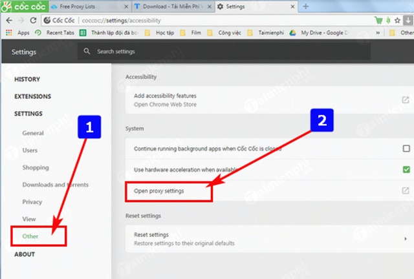The image size is (414, 279).
Task: Select Other in the settings sidebar
Action: (x=30, y=236)
